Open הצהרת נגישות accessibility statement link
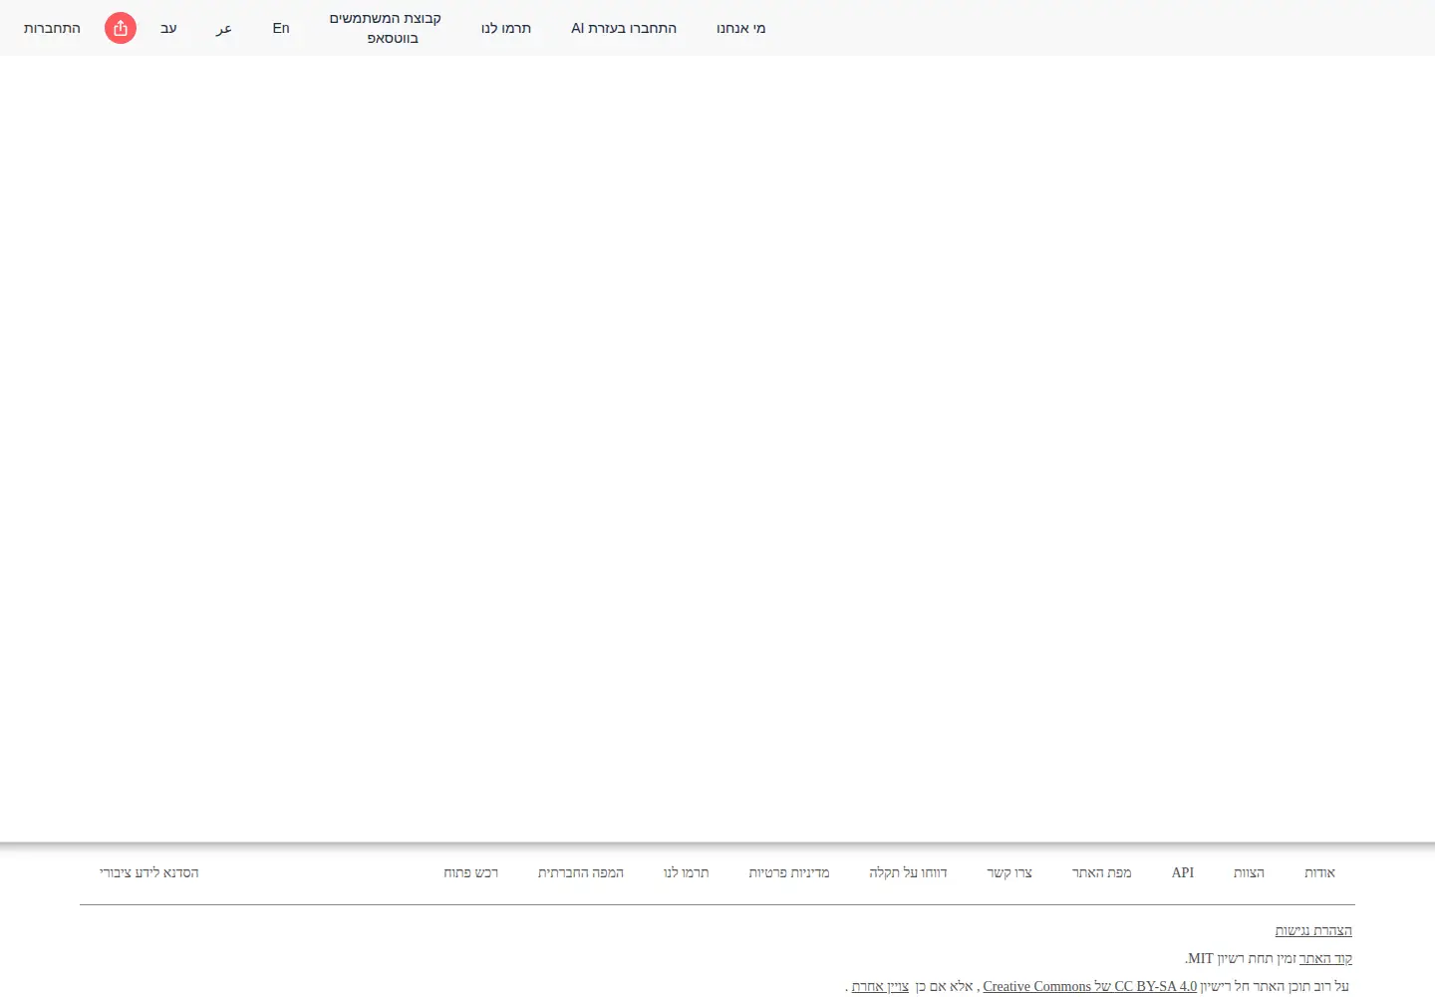Image resolution: width=1435 pixels, height=997 pixels. 1313,930
